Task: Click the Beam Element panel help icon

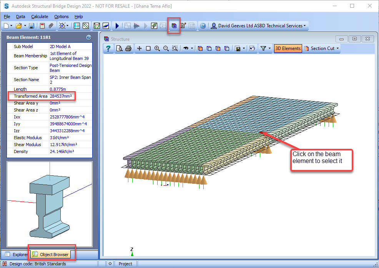Action: (x=89, y=37)
